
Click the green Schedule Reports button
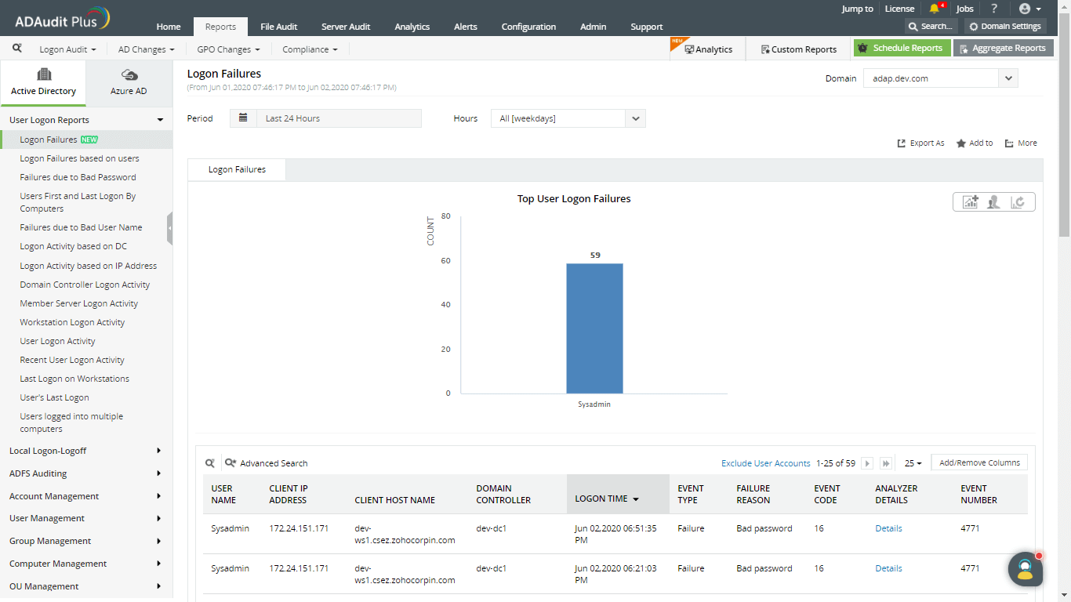(x=902, y=48)
